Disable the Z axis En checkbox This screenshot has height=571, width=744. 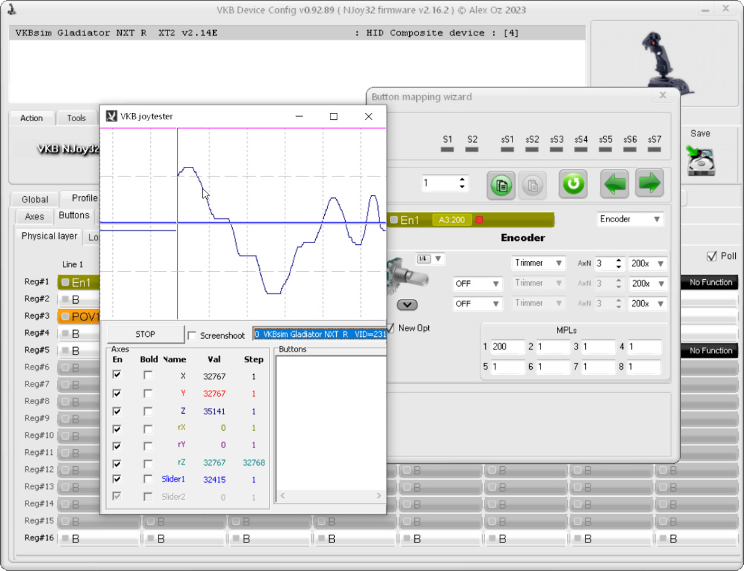pyautogui.click(x=117, y=410)
